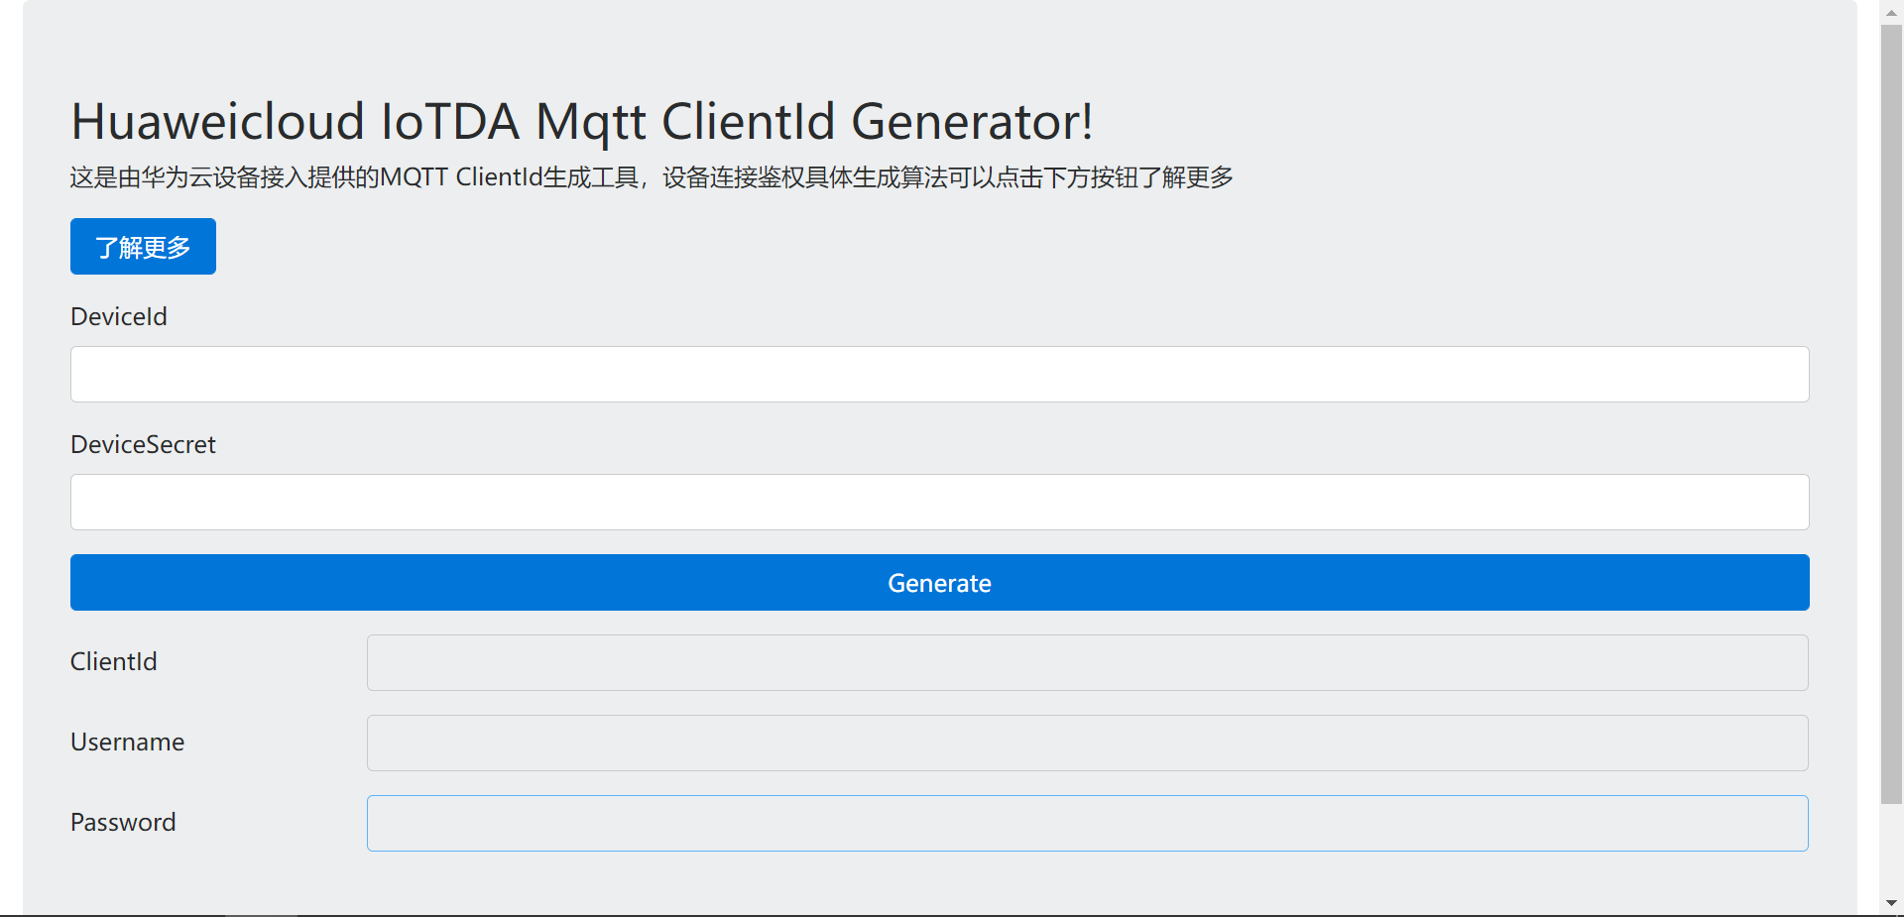Screen dimensions: 1904x917
Task: Click the vertical scrollbar thumb
Action: coord(1891,397)
